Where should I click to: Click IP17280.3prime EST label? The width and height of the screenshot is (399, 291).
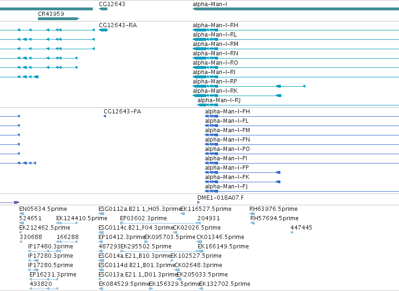(x=51, y=256)
